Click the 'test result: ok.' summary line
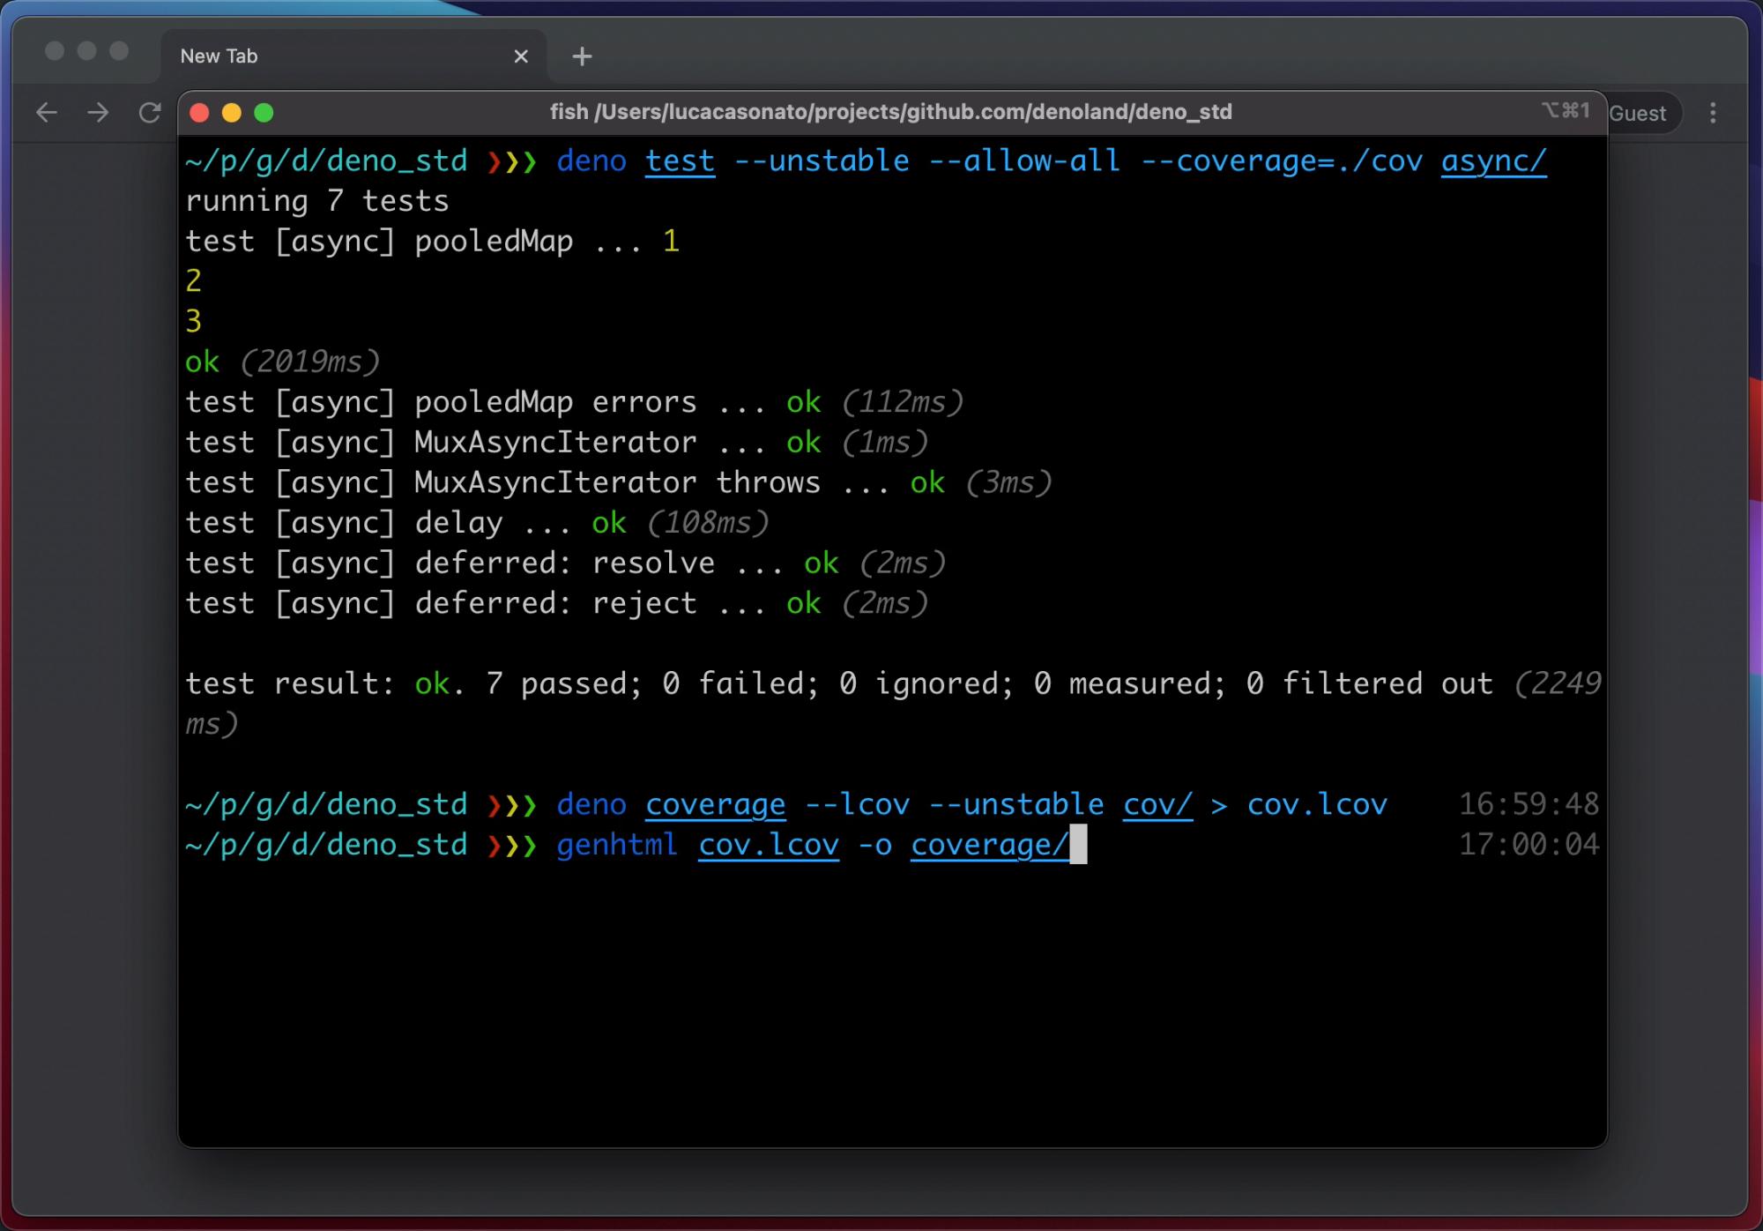The height and width of the screenshot is (1231, 1763). pos(893,704)
